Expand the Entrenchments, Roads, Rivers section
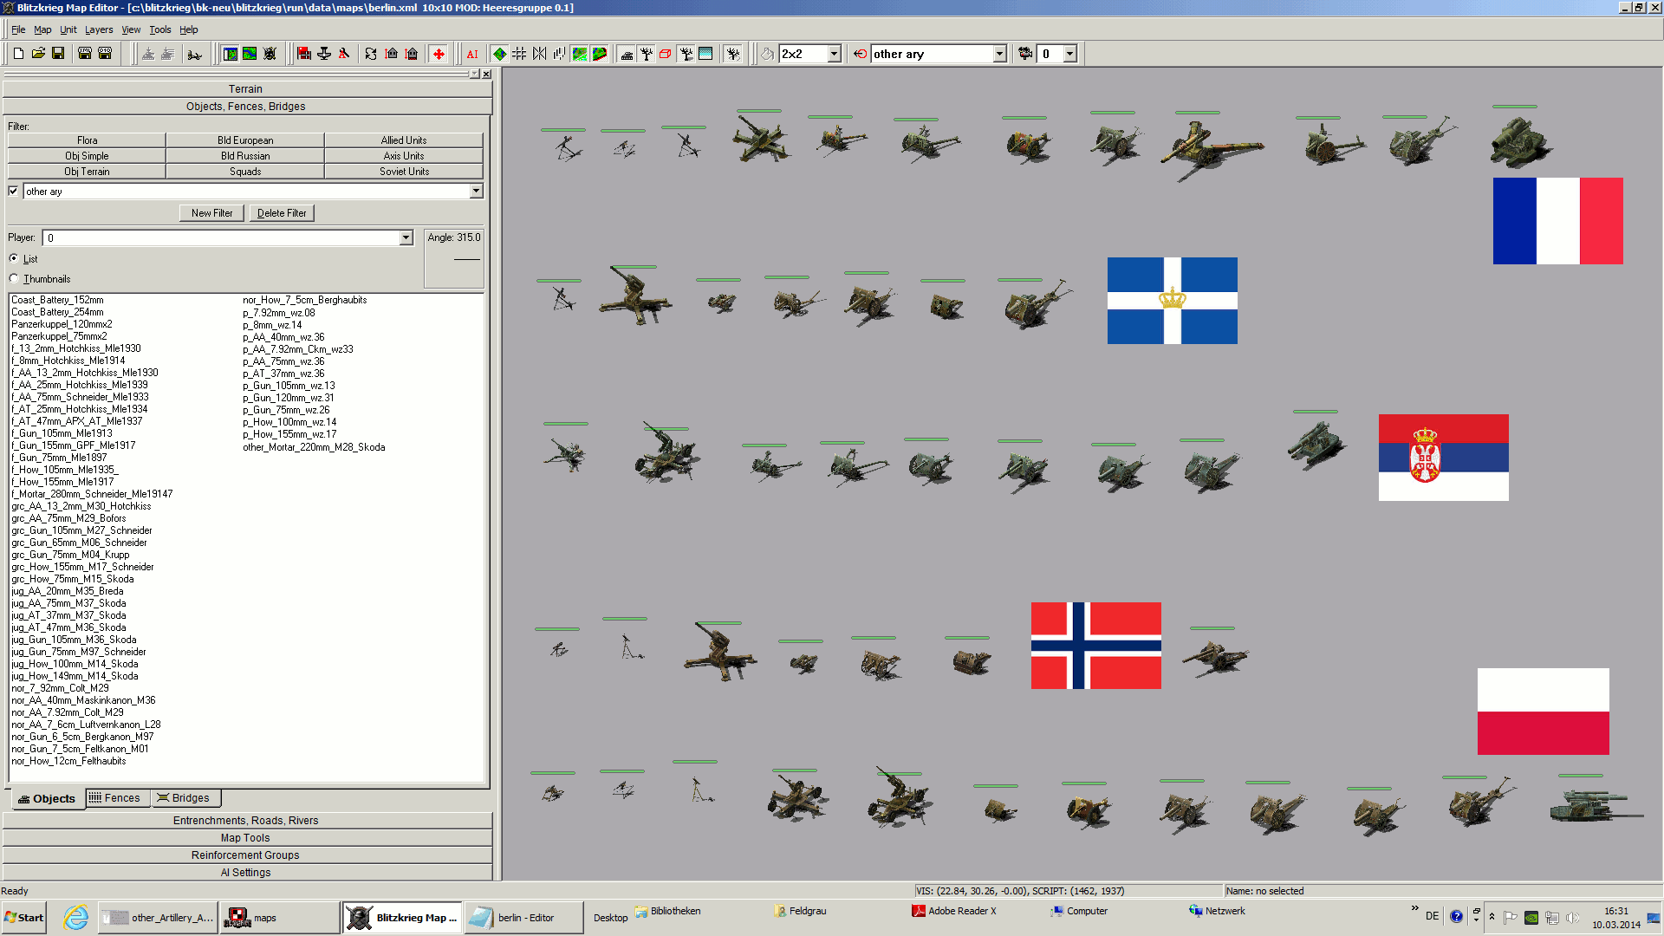Viewport: 1664px width, 936px height. [247, 820]
